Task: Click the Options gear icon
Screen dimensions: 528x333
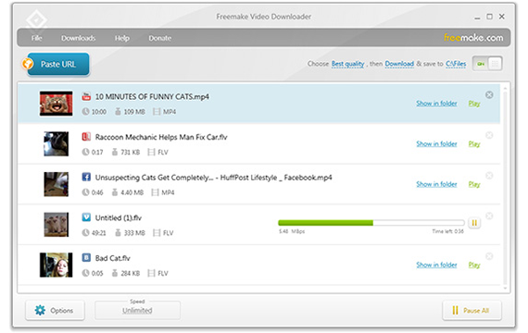Action: [x=40, y=310]
